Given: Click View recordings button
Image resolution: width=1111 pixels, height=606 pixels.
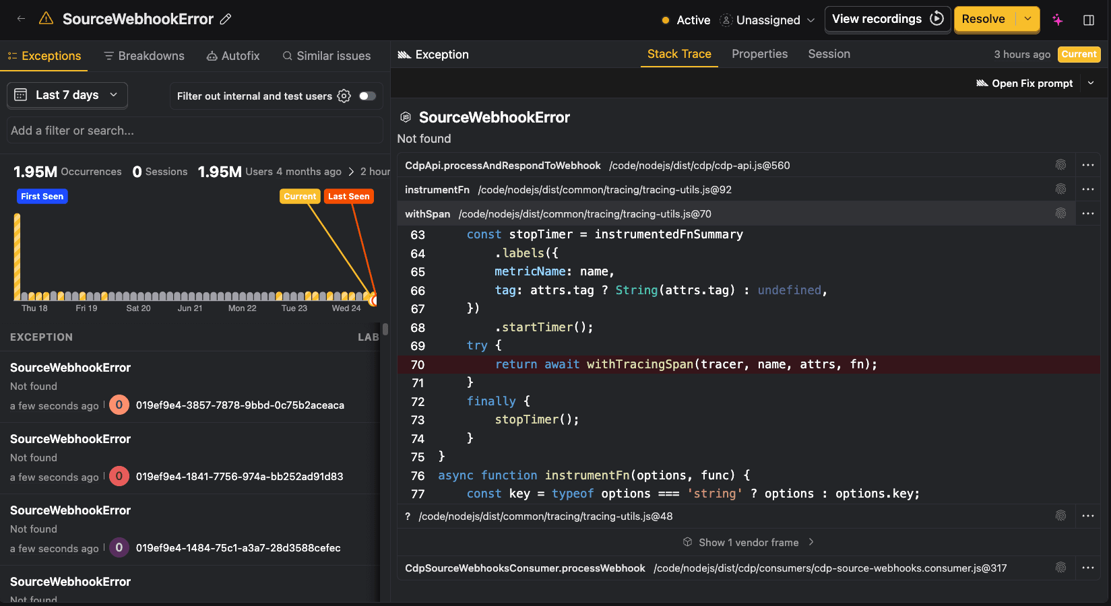Looking at the screenshot, I should (x=887, y=19).
